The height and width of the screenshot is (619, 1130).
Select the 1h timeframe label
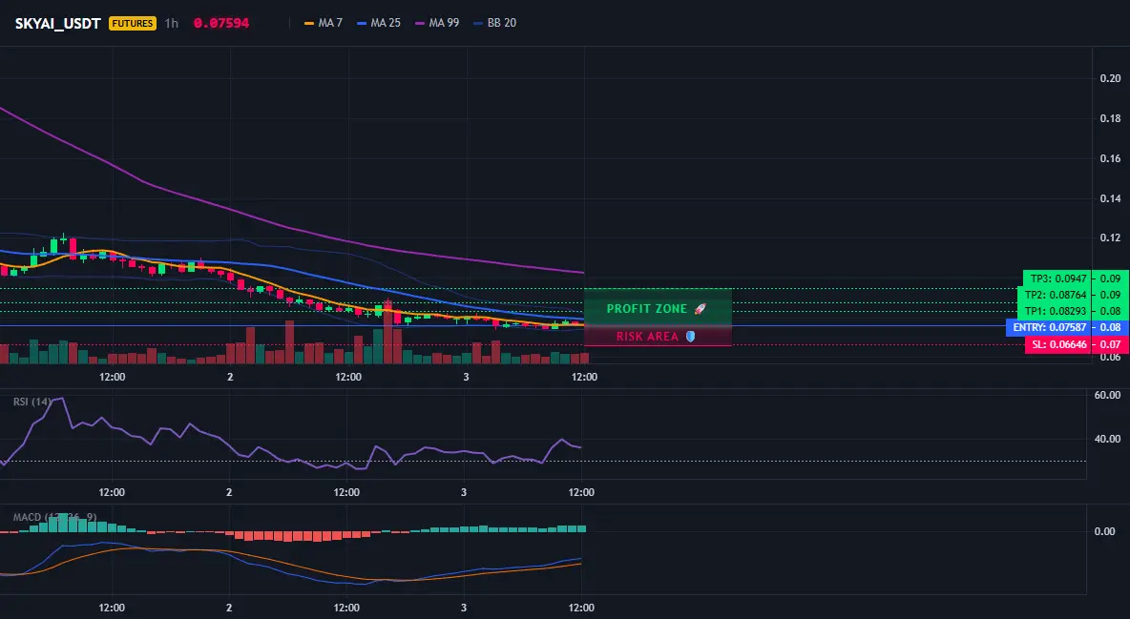172,23
